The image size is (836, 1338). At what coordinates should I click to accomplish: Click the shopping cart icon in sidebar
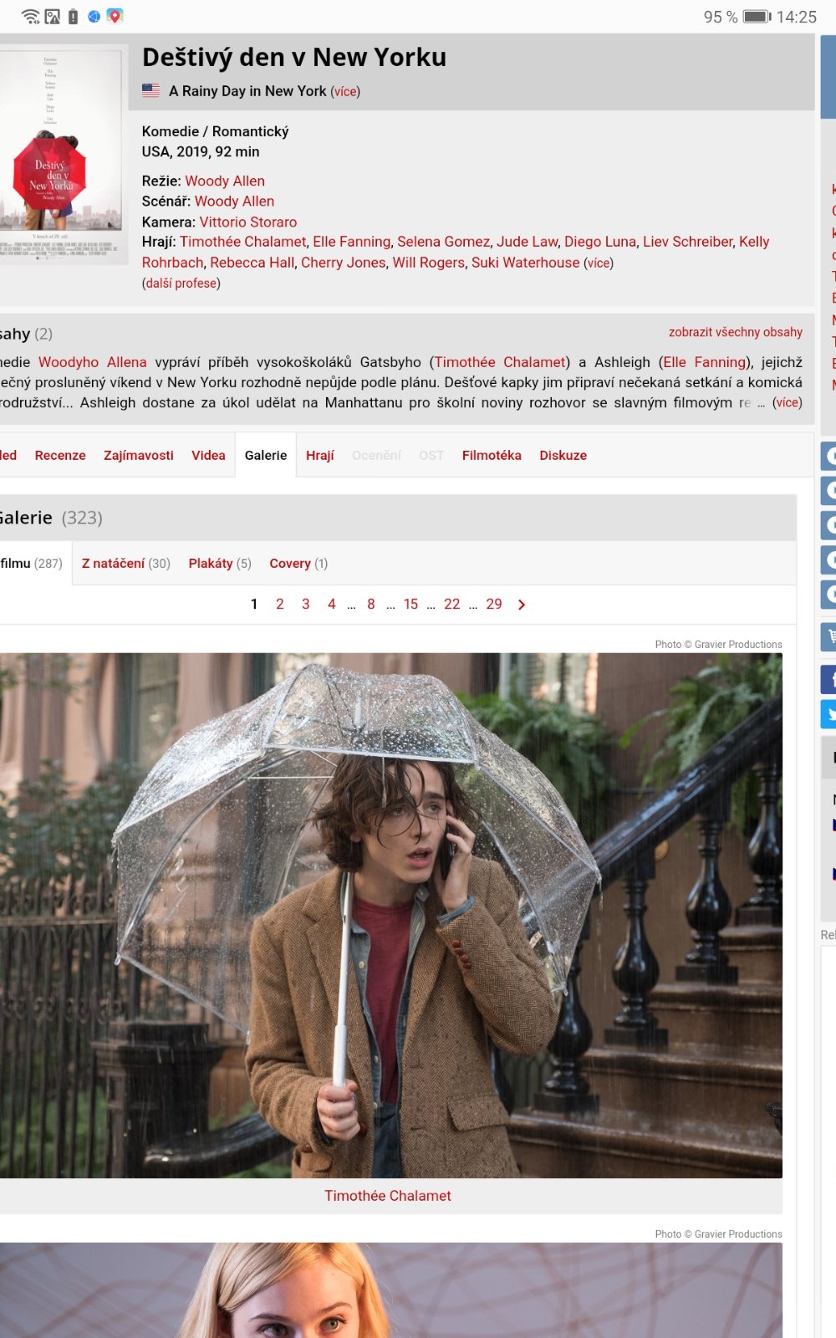(829, 637)
